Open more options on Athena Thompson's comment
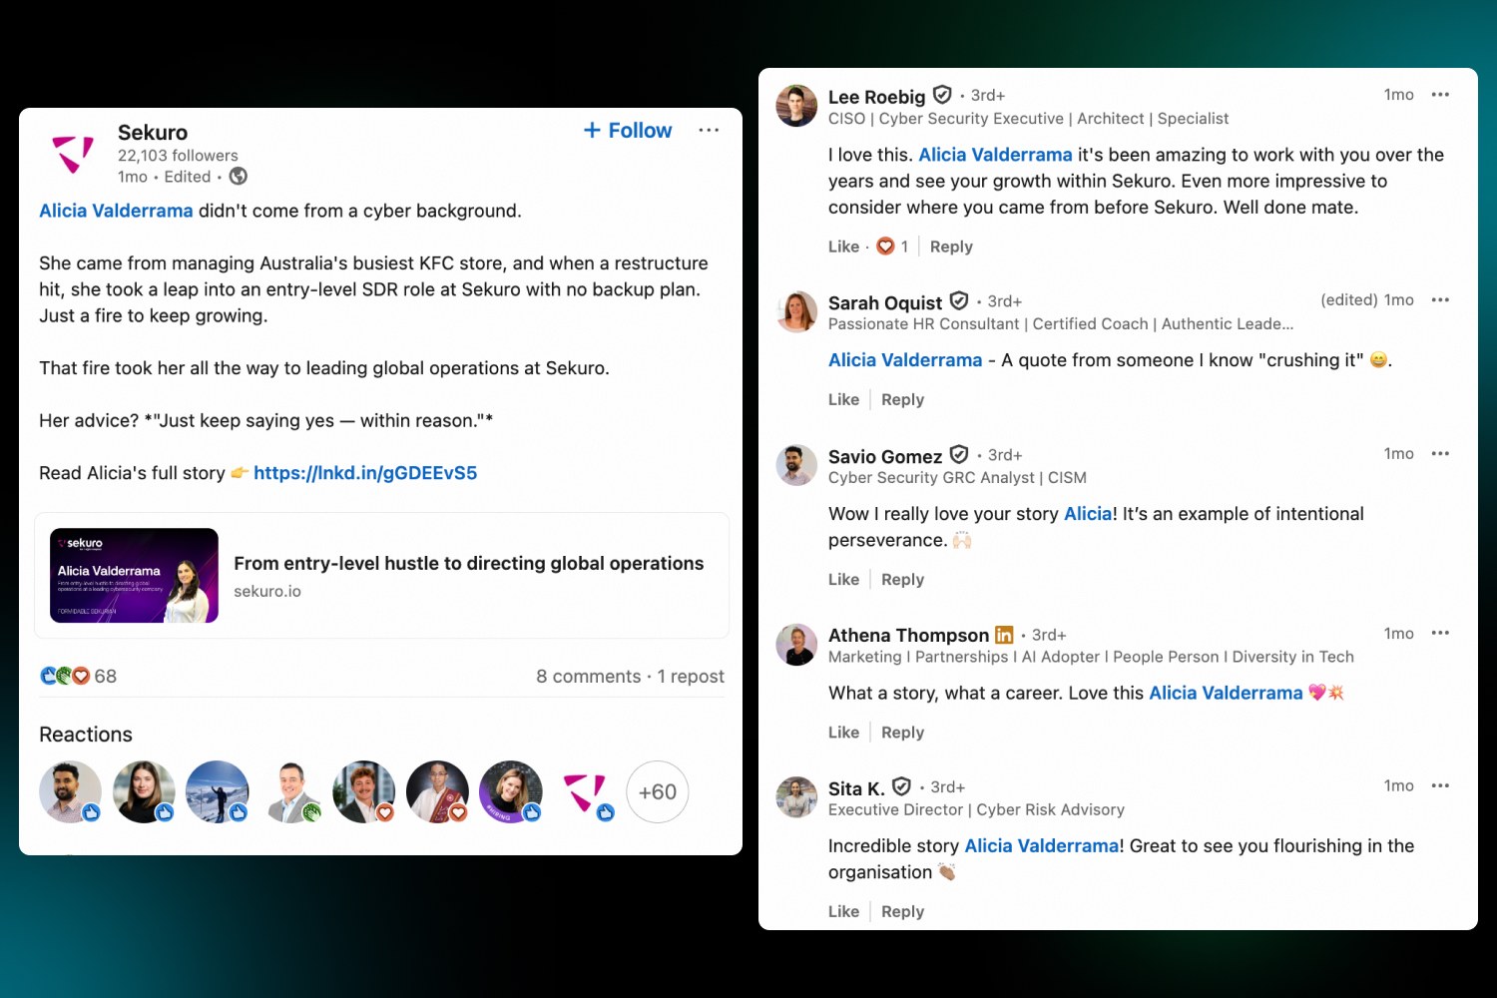 click(1440, 634)
